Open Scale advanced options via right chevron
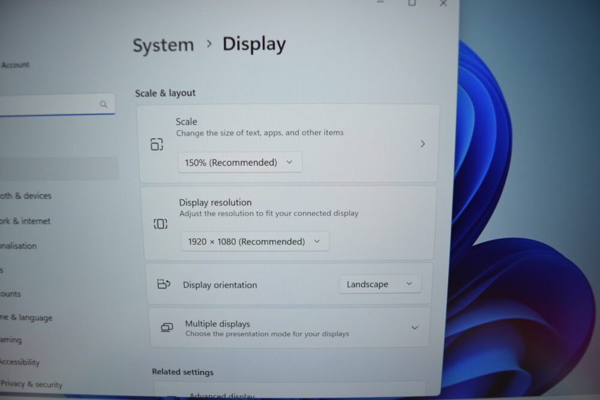Screen dimensions: 600x400 pos(423,144)
